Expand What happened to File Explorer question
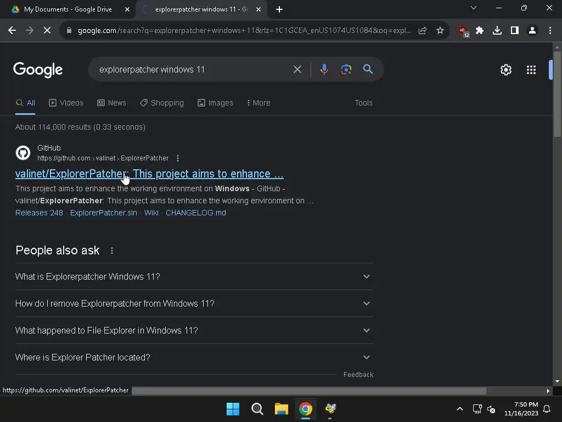This screenshot has height=422, width=562. tap(194, 330)
